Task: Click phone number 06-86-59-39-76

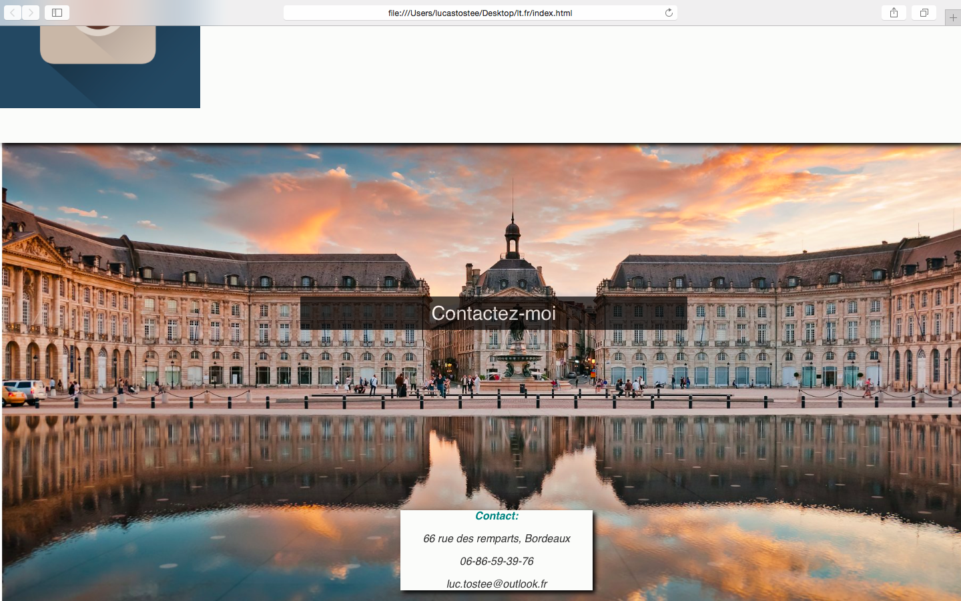Action: 497,562
